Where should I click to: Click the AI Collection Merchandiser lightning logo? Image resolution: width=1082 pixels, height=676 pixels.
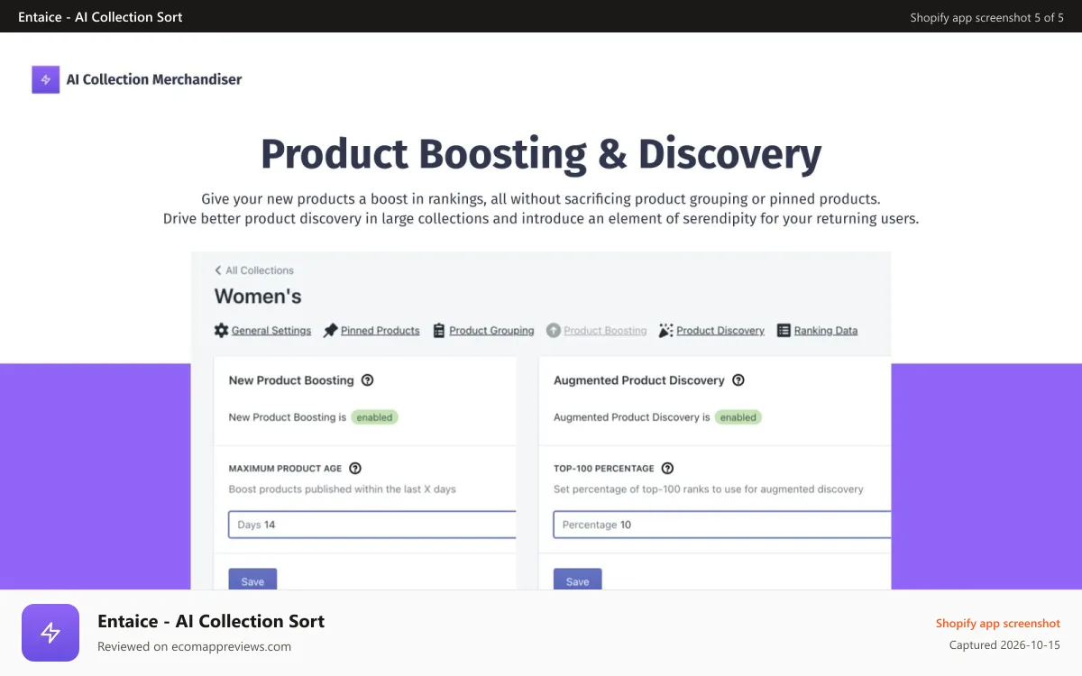pyautogui.click(x=46, y=79)
